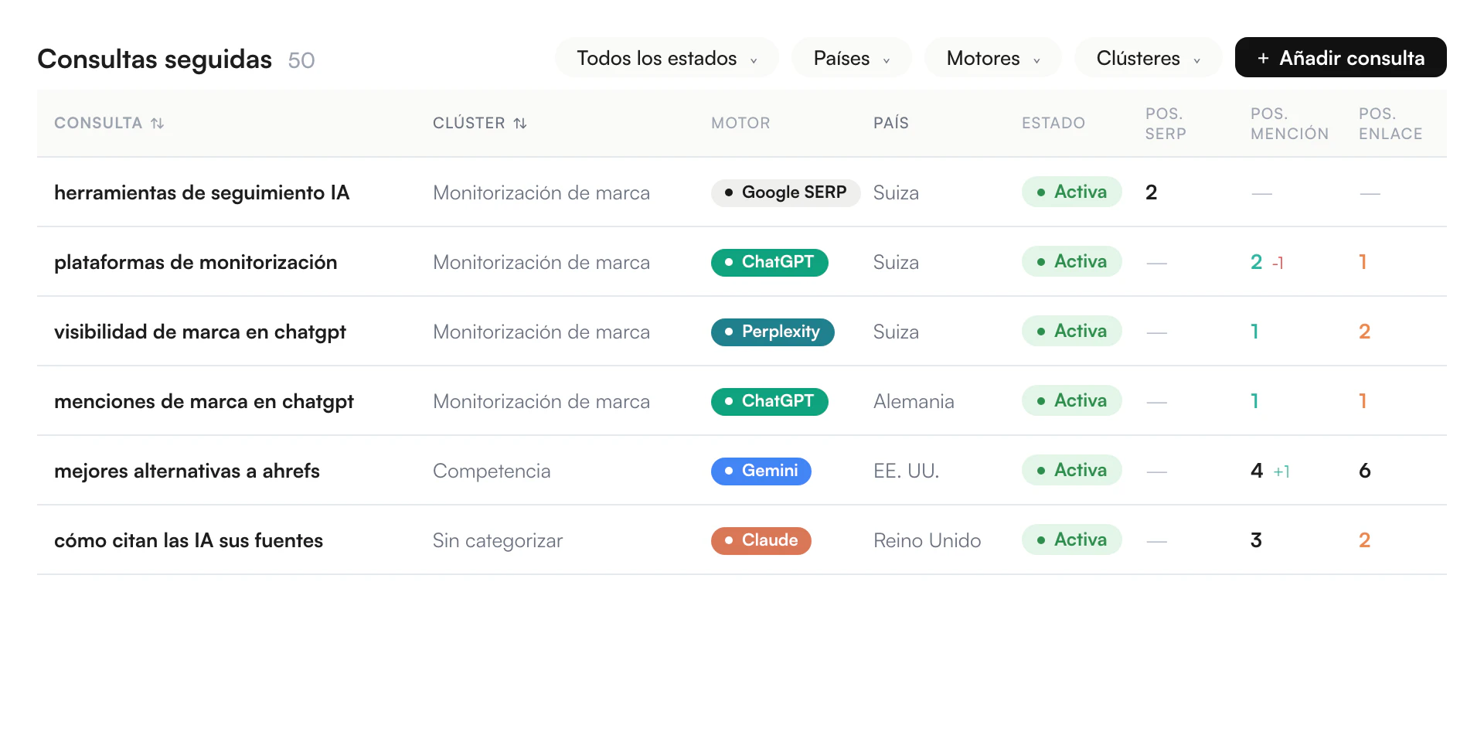The height and width of the screenshot is (742, 1484).
Task: Click Activa status of herramientas de seguimiento IA
Action: [x=1071, y=192]
